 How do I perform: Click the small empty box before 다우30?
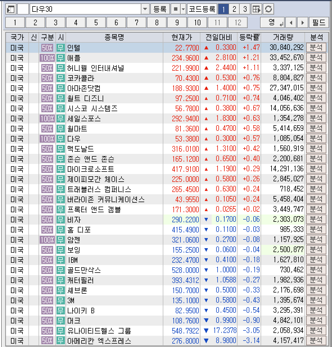pyautogui.click(x=23, y=9)
